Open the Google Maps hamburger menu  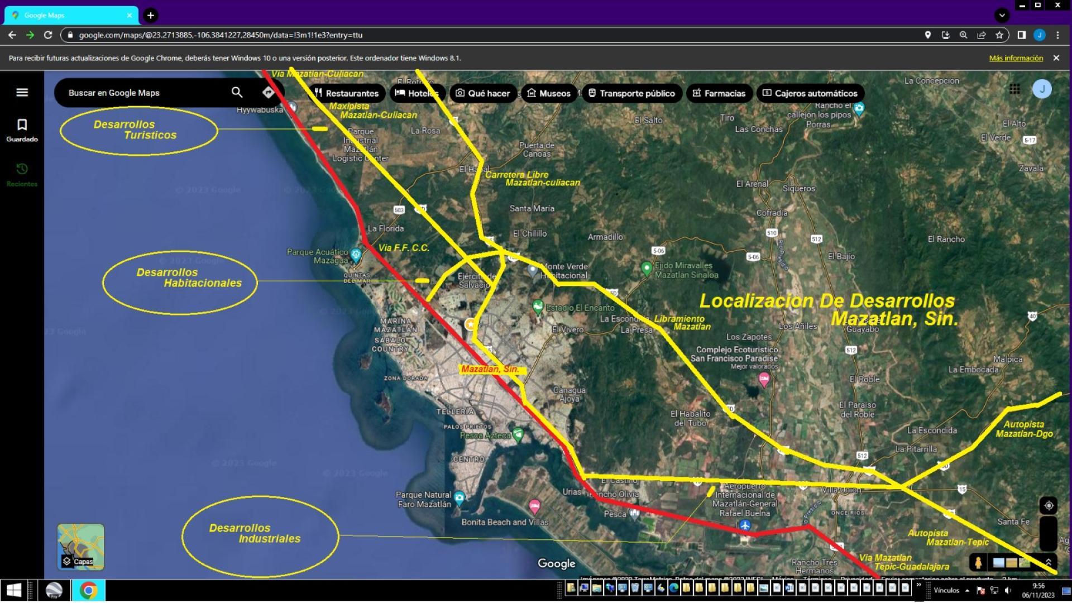(x=22, y=93)
